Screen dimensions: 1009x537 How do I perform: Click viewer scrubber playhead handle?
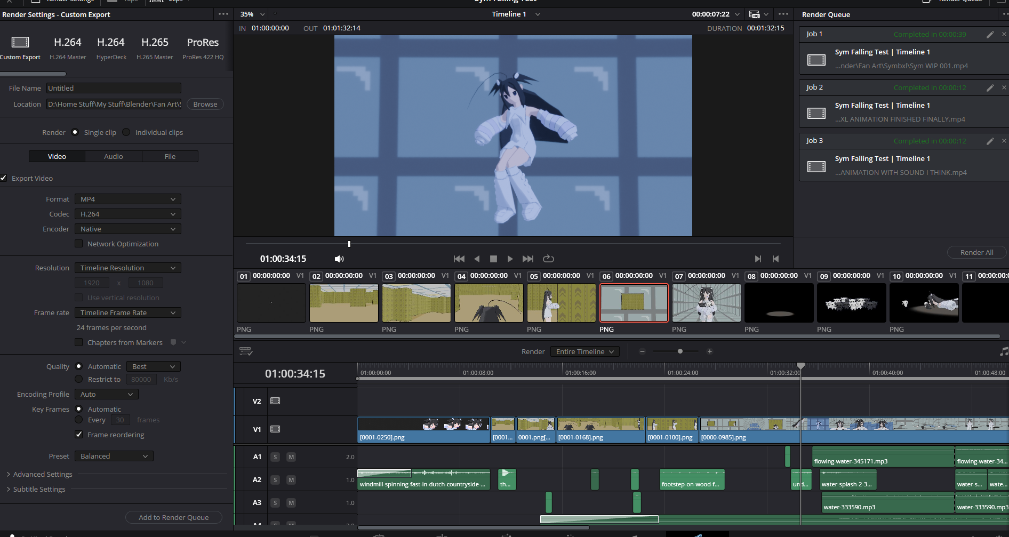click(x=349, y=244)
